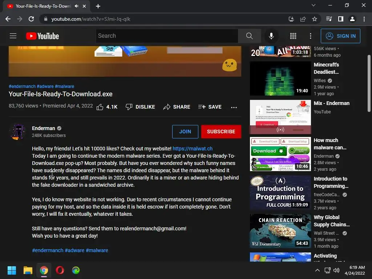Open a new browser tab
The image size is (372, 279).
98,6
